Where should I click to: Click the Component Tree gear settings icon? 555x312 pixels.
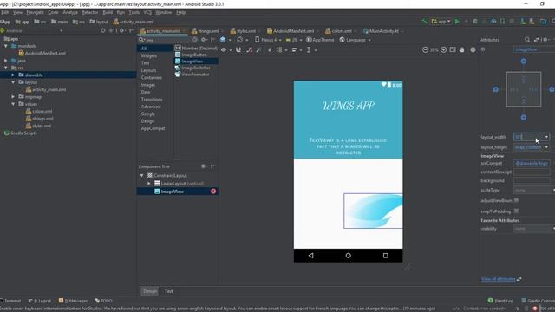204,166
